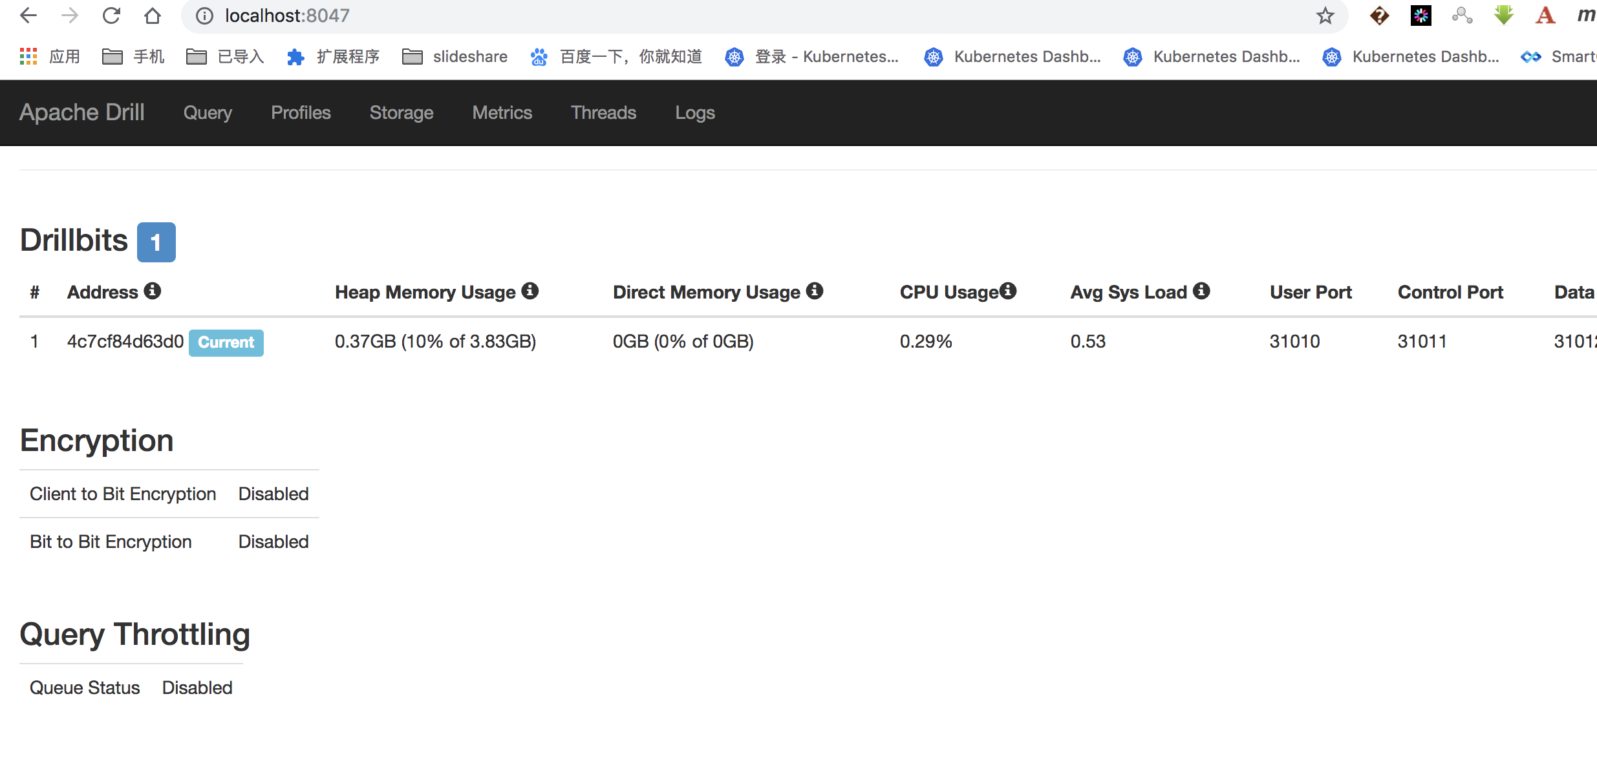Open the 扩展程序 extensions bookmark
This screenshot has height=778, width=1597.
333,57
